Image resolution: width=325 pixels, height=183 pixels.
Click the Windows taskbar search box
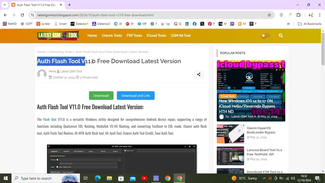click(46, 178)
